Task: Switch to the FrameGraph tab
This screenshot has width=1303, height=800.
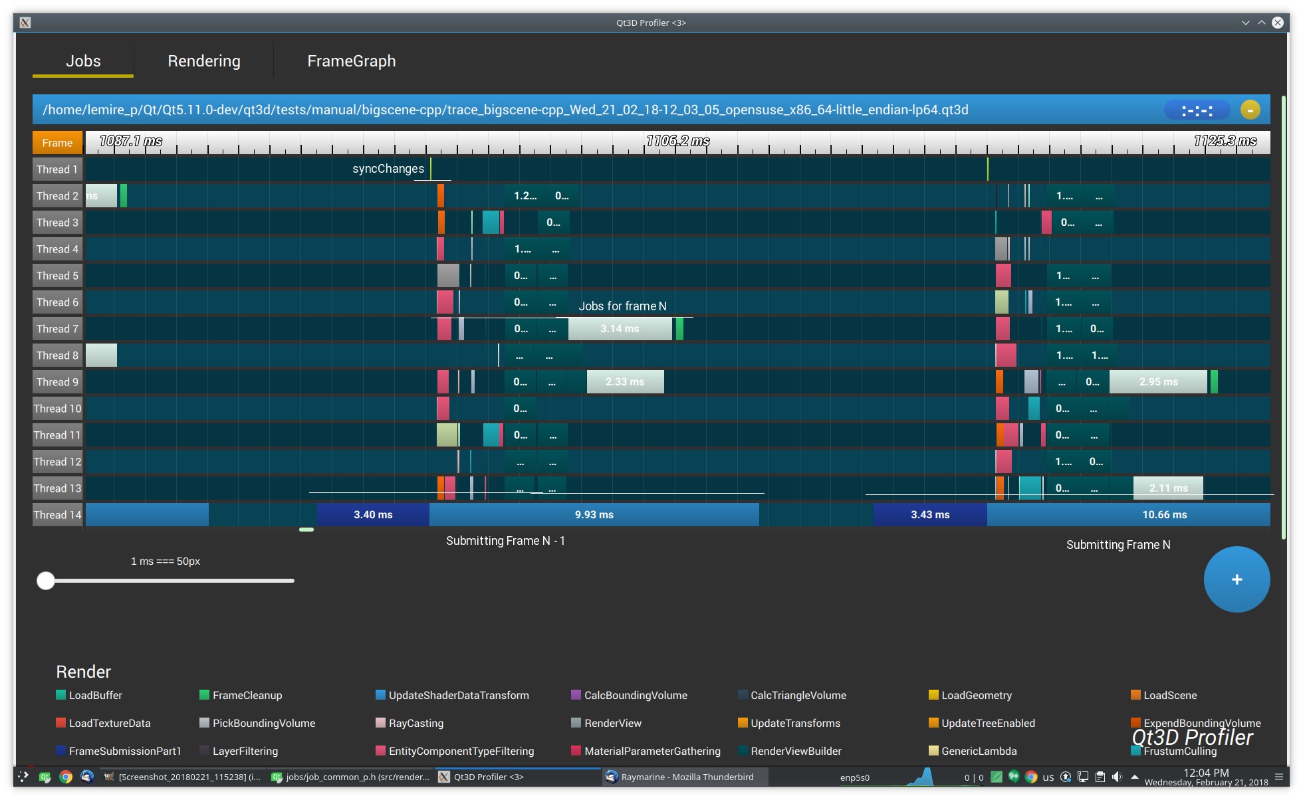Action: pos(352,61)
